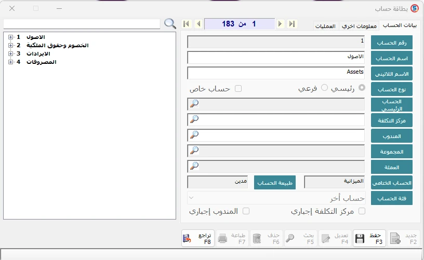Click the تراجع F8 undo button
The height and width of the screenshot is (260, 424).
click(198, 238)
